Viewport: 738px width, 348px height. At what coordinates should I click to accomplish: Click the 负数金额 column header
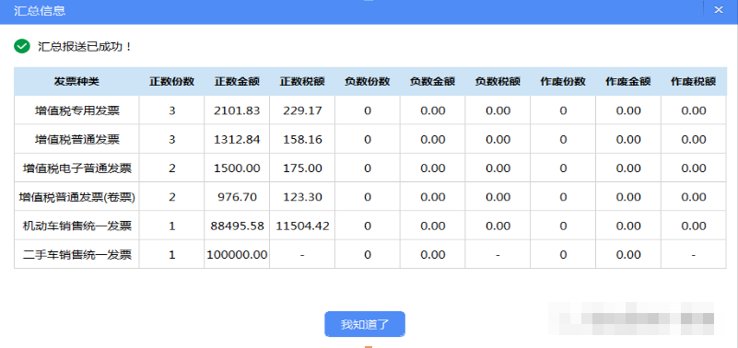point(432,81)
